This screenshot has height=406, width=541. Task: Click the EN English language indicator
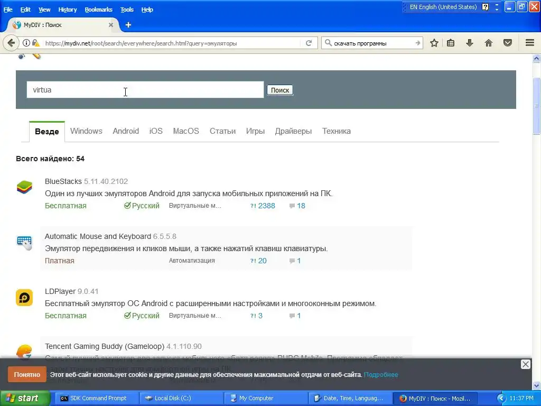pos(443,7)
